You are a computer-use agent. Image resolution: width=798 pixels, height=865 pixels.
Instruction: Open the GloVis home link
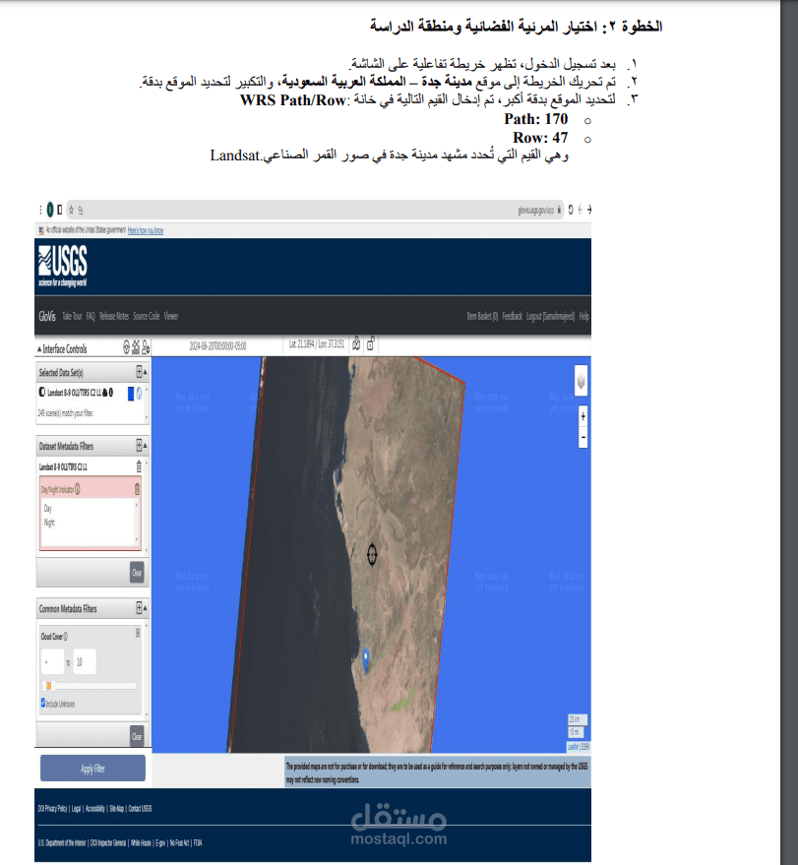click(47, 316)
